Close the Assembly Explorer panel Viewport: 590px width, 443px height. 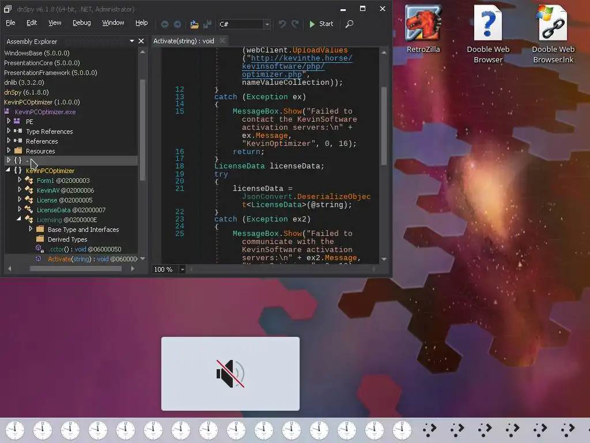click(x=141, y=41)
